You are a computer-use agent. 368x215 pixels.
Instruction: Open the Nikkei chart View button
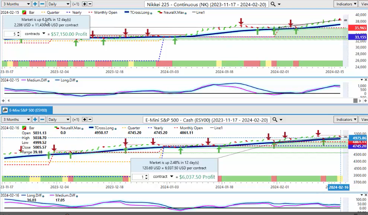(x=364, y=4)
